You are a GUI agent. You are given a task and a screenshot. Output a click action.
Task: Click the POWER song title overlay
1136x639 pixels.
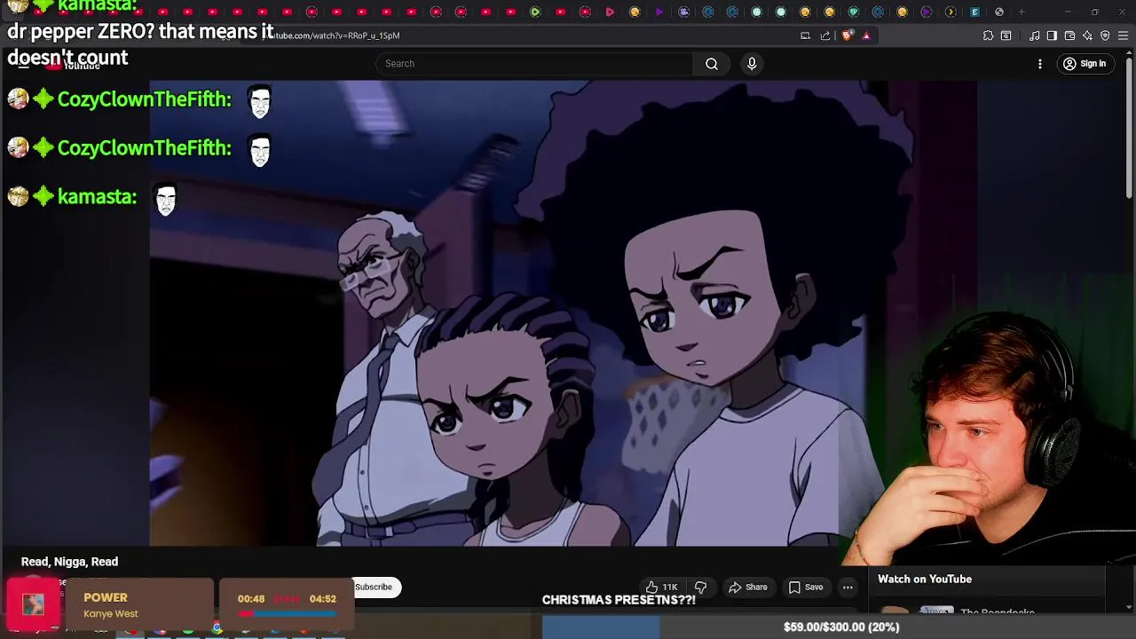(106, 597)
